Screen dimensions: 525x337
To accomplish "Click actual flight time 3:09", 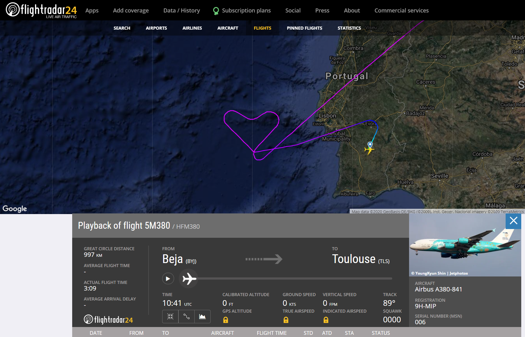I will click(x=90, y=289).
